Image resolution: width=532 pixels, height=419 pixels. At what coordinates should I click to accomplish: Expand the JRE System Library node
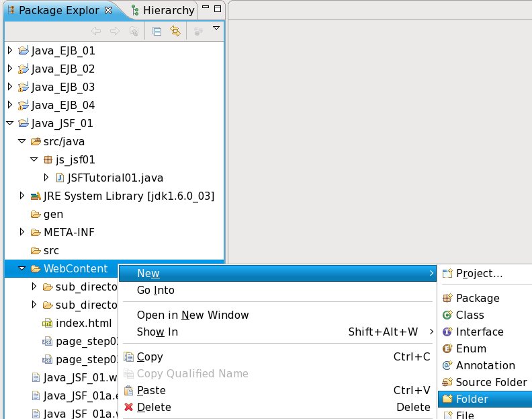[21, 196]
